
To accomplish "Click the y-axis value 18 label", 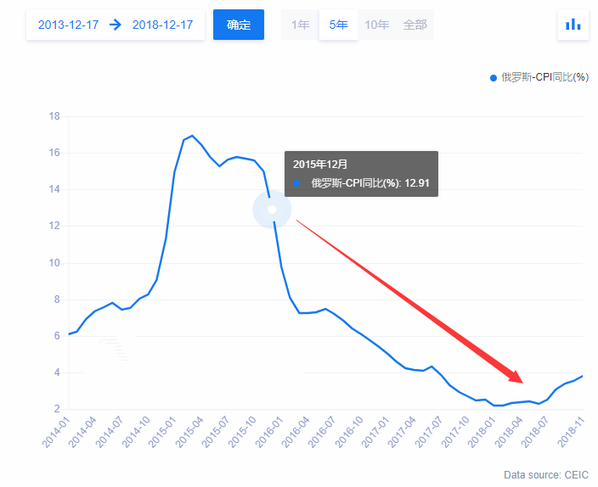I will (54, 117).
